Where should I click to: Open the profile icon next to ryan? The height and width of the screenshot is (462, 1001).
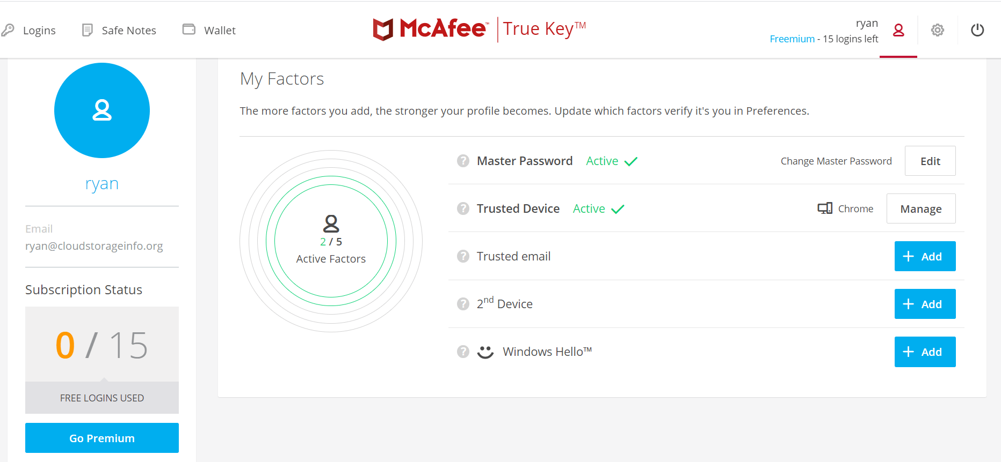pos(898,31)
